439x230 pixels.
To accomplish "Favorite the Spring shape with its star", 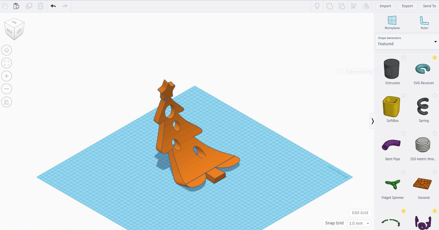I will [x=435, y=95].
